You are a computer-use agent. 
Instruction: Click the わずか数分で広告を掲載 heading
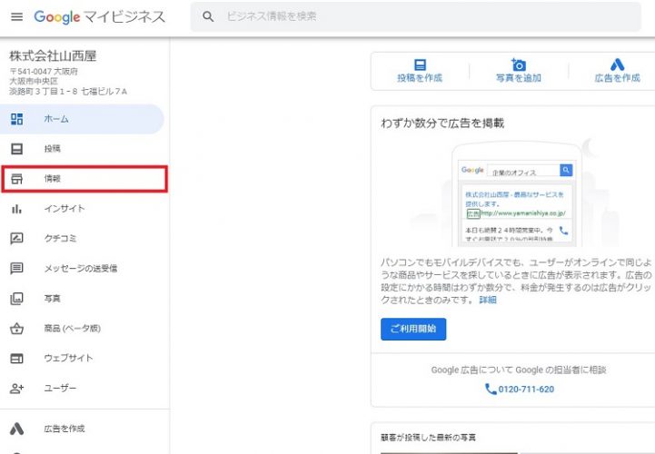point(442,123)
